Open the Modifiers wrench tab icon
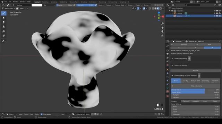 [x=168, y=73]
